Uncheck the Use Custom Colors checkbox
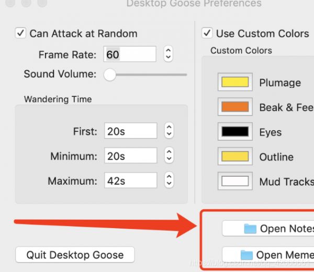This screenshot has width=314, height=272. [x=207, y=33]
